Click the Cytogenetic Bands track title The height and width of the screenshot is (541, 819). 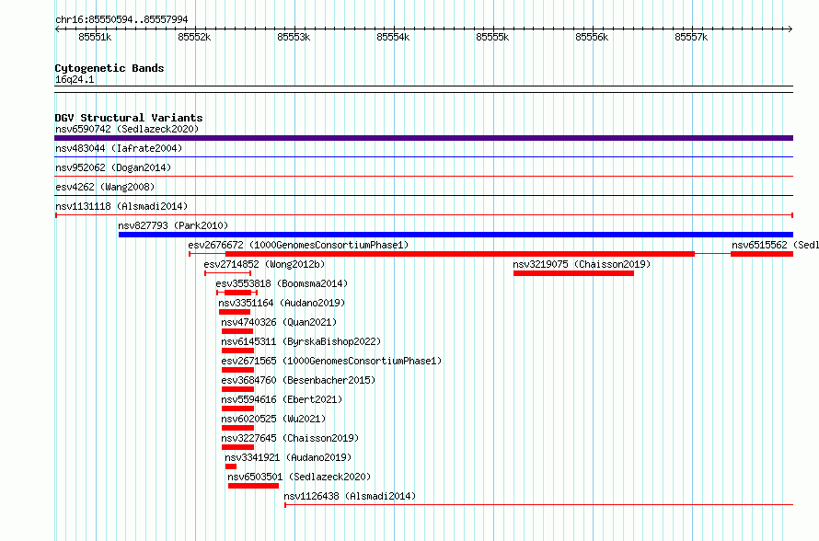[110, 68]
